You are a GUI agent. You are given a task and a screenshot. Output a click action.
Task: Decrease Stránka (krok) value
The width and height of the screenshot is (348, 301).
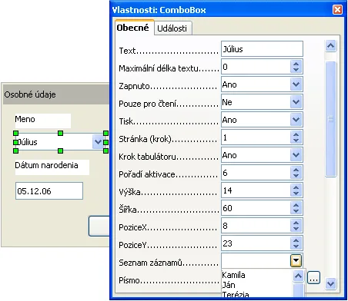pyautogui.click(x=296, y=141)
